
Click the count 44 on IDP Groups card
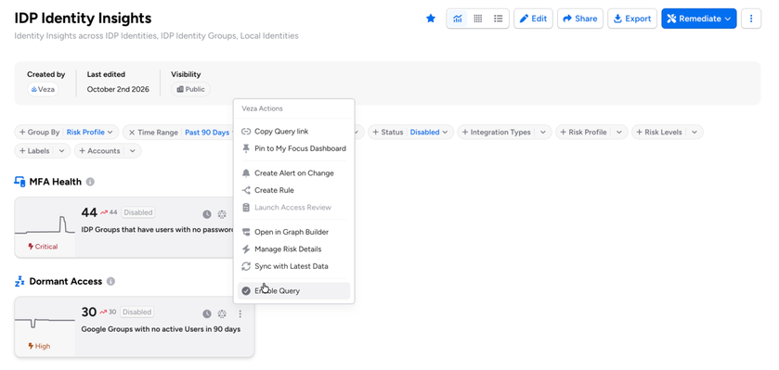(89, 212)
